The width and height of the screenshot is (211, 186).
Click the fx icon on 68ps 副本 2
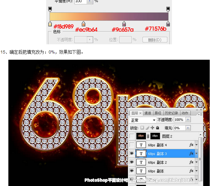coord(191,162)
